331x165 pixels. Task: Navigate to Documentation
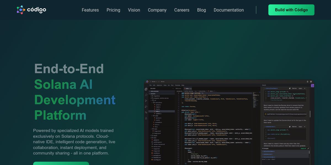click(229, 10)
